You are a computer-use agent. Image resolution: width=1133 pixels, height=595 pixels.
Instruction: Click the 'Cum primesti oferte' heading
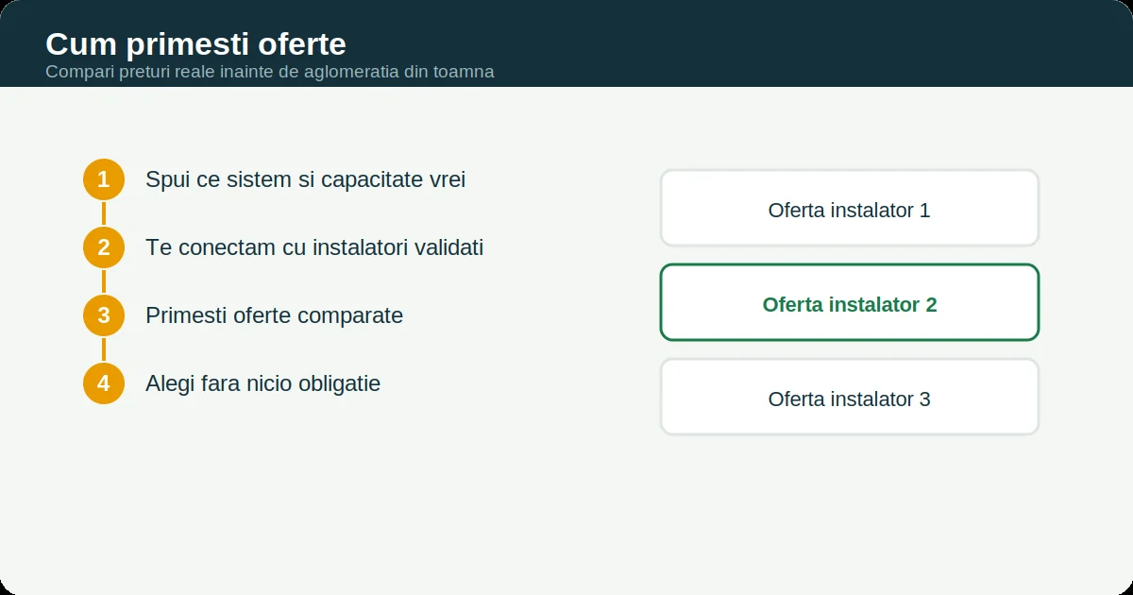195,44
